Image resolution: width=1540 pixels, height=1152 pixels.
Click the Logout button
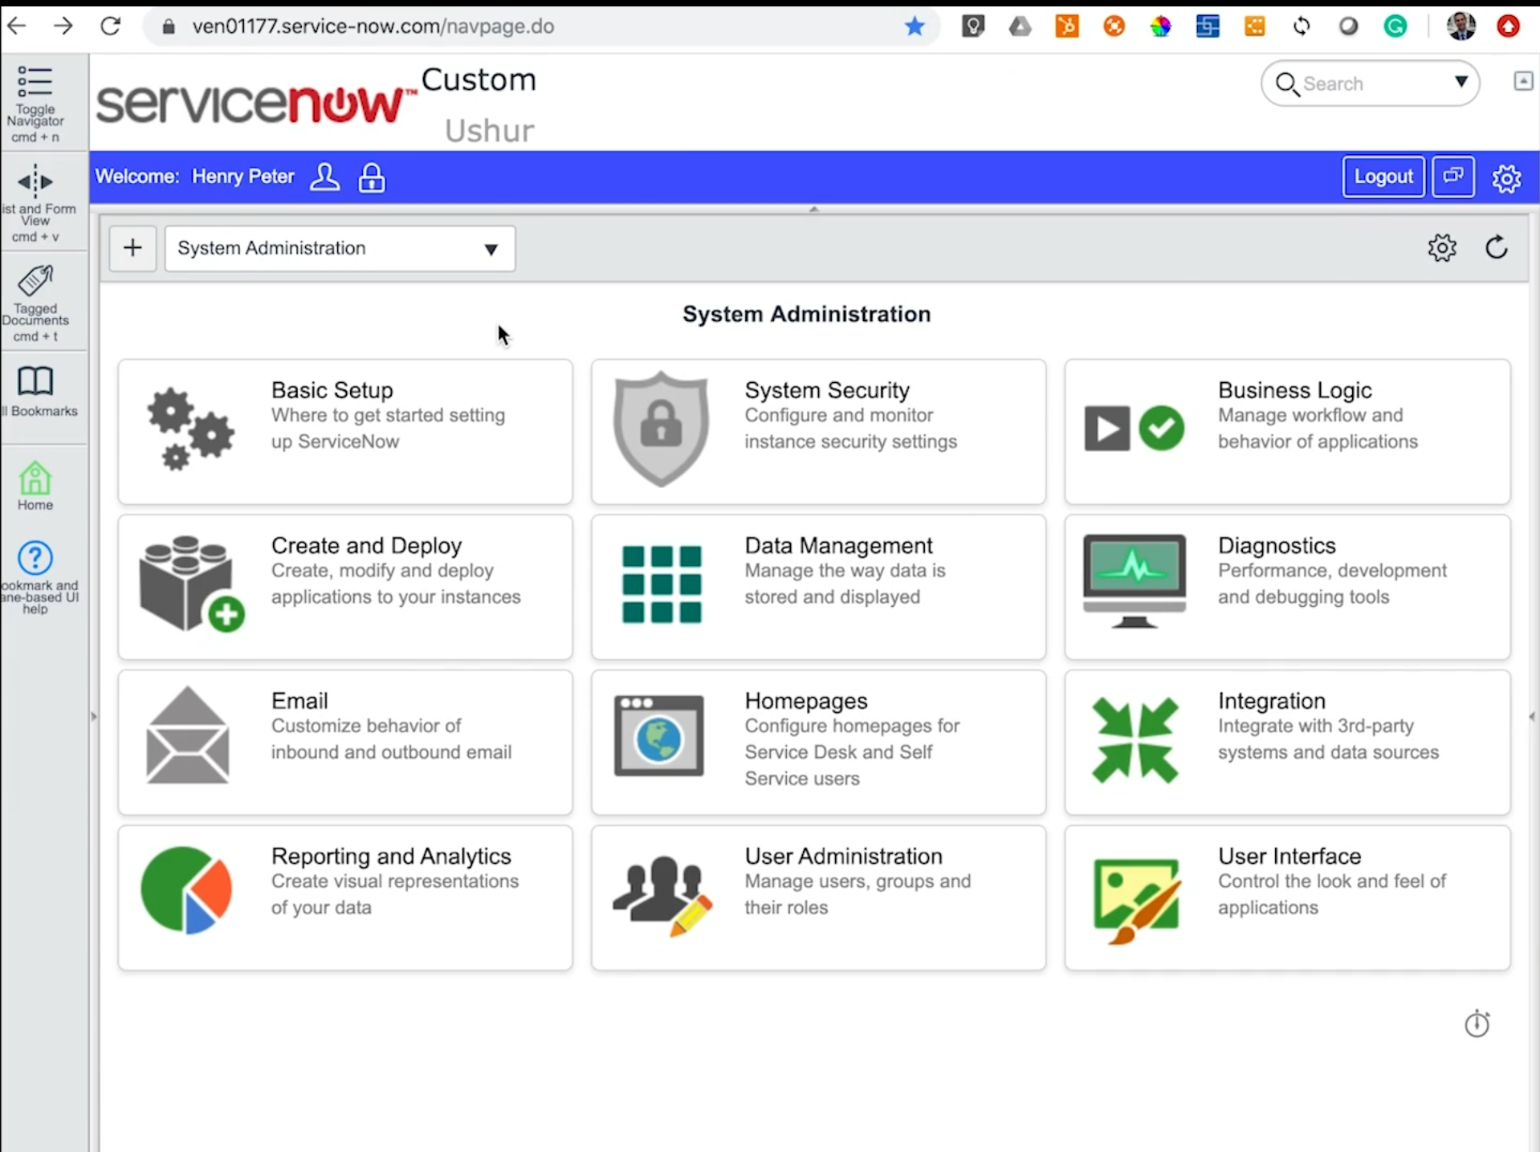coord(1383,177)
